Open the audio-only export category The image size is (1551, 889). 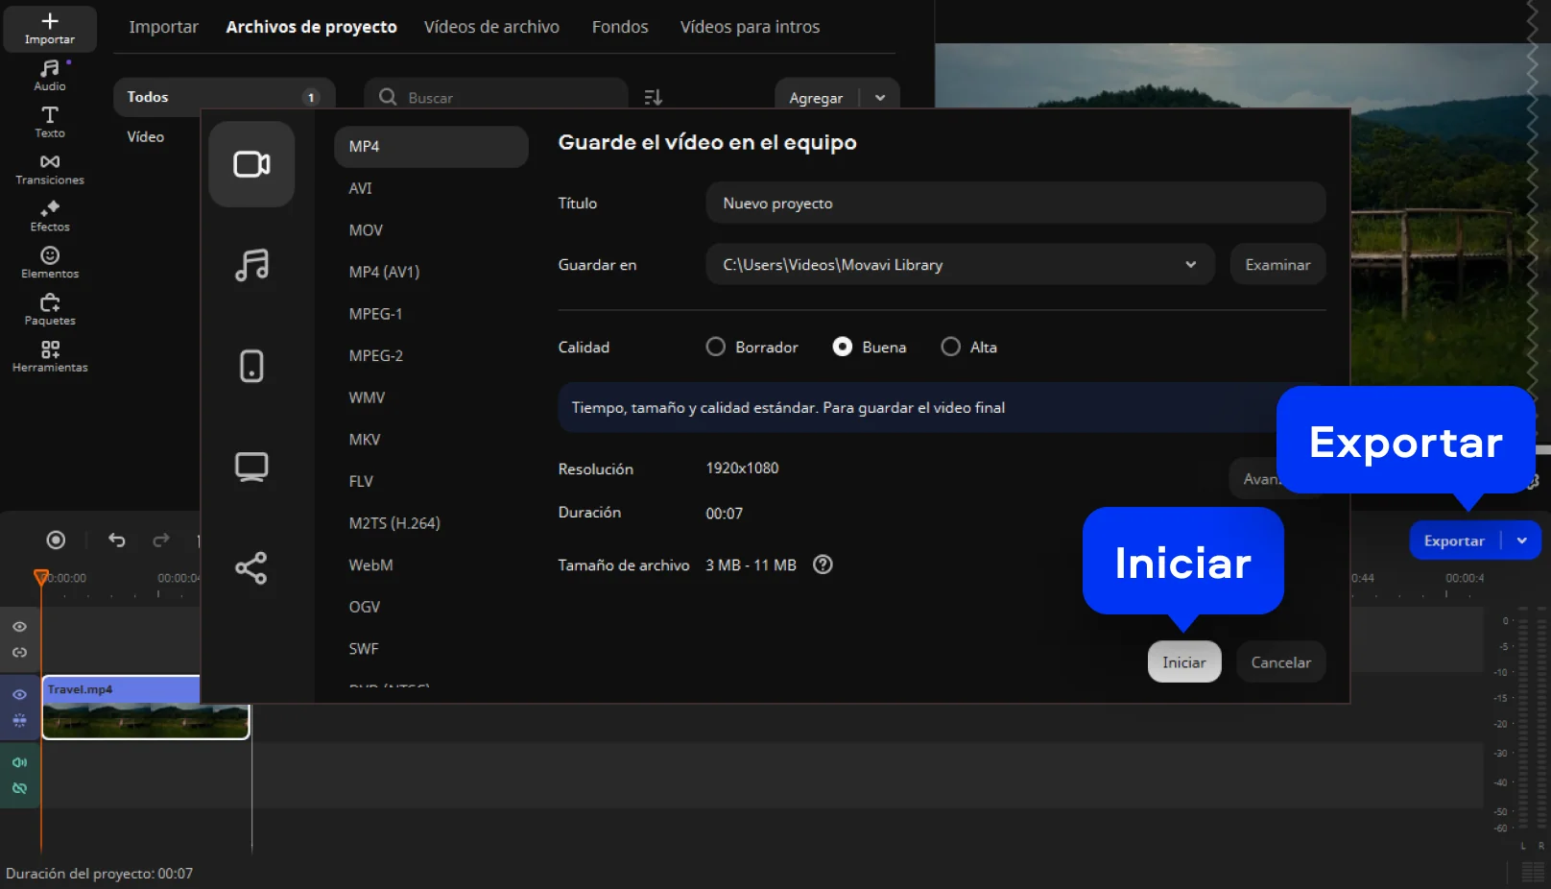[x=251, y=265]
